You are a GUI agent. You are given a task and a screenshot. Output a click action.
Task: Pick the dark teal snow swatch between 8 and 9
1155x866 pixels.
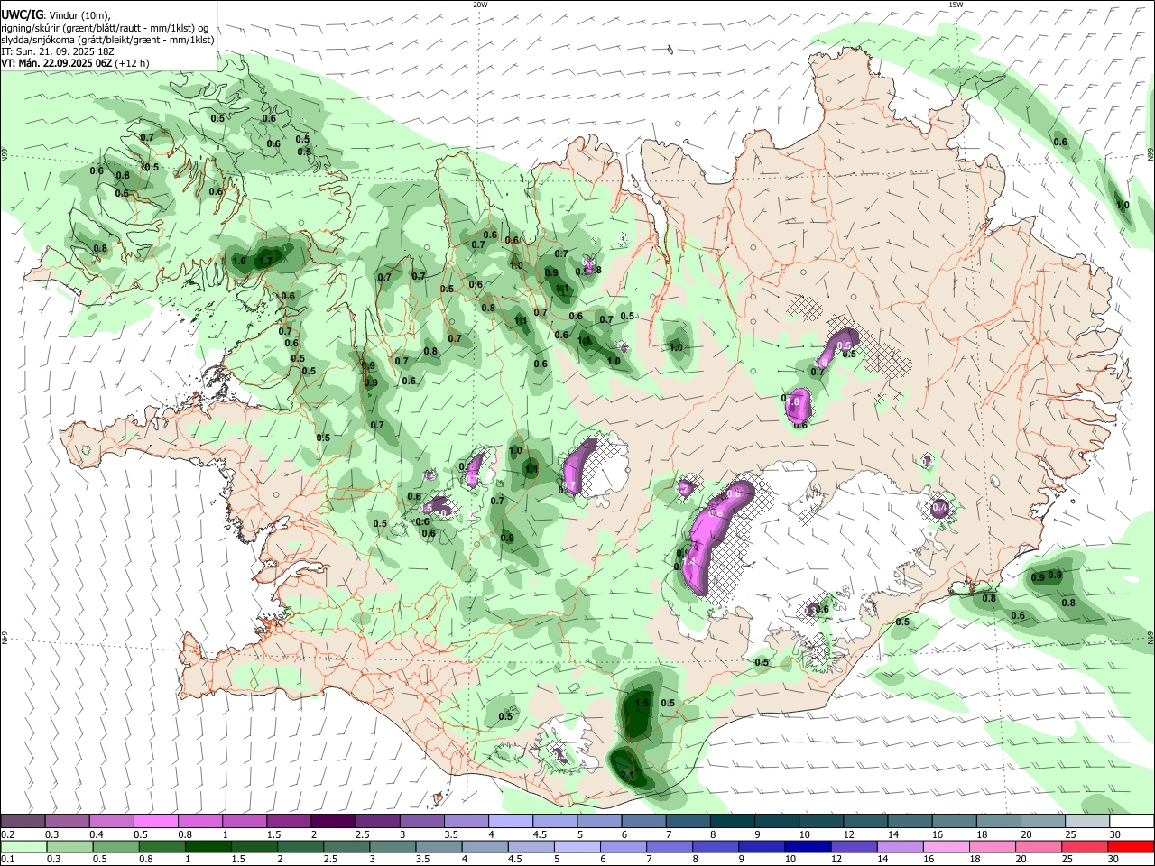[x=733, y=822]
